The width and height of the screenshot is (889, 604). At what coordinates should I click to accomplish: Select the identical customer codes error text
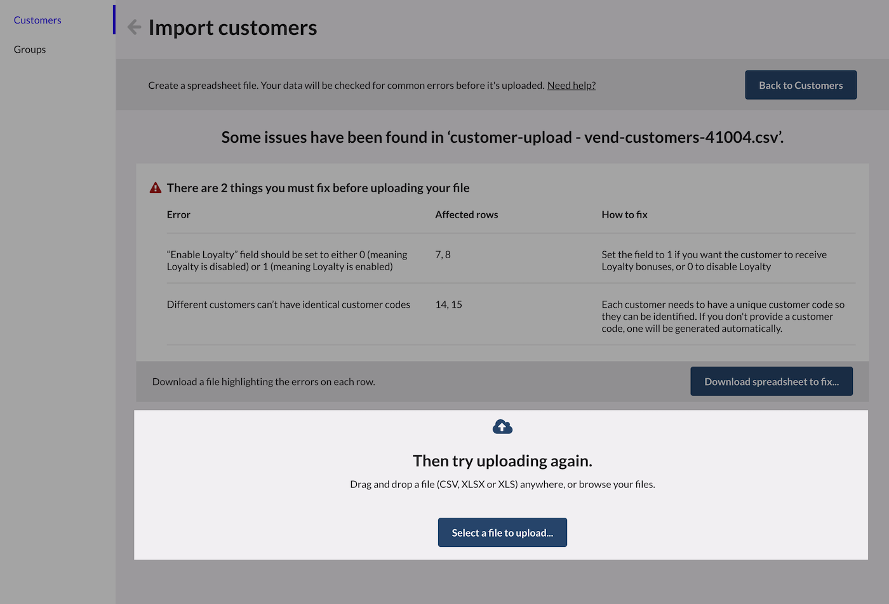[x=288, y=305]
